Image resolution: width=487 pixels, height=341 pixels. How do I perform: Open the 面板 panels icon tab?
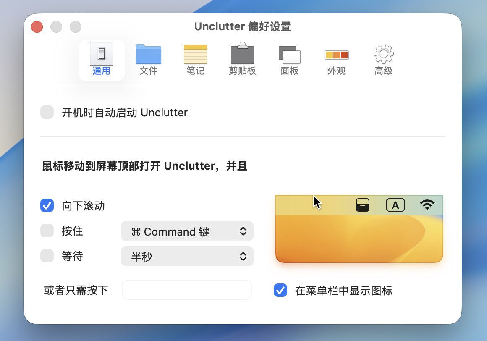pyautogui.click(x=289, y=54)
